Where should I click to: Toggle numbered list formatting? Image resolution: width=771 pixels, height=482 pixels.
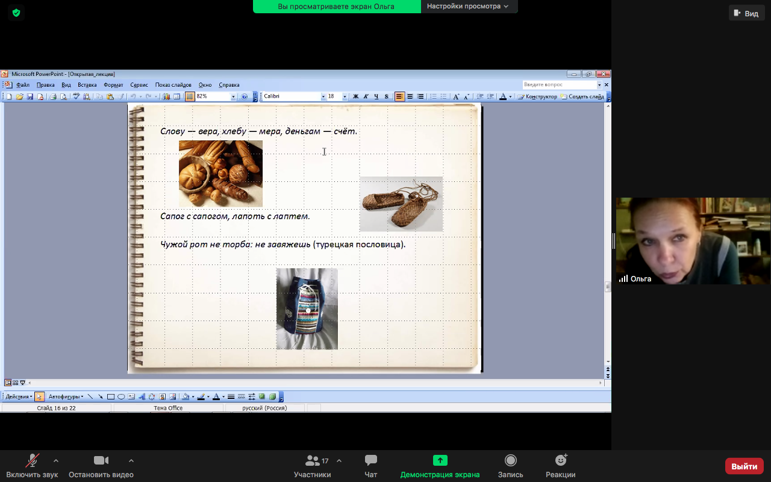click(433, 96)
